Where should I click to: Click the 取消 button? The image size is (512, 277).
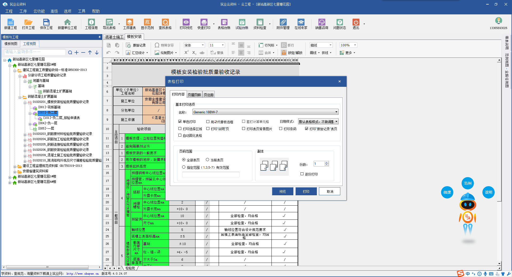coord(330,192)
